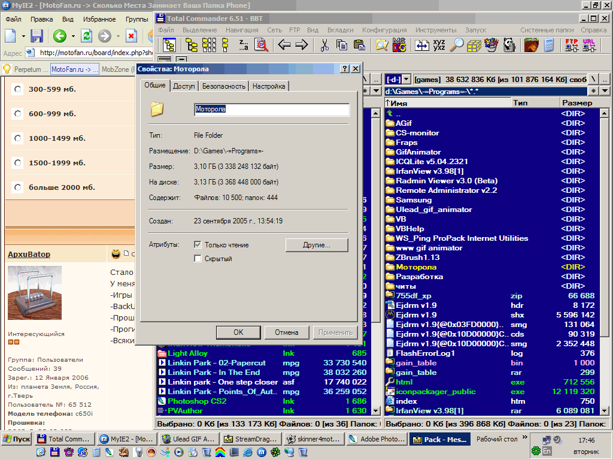613x460 pixels.
Task: Open the multi-rename xyz tool icon
Action: [439, 46]
